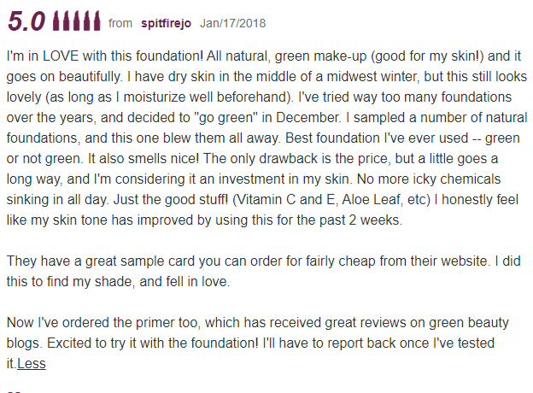Click the word December in the review
This screenshot has width=533, height=393.
[307, 118]
